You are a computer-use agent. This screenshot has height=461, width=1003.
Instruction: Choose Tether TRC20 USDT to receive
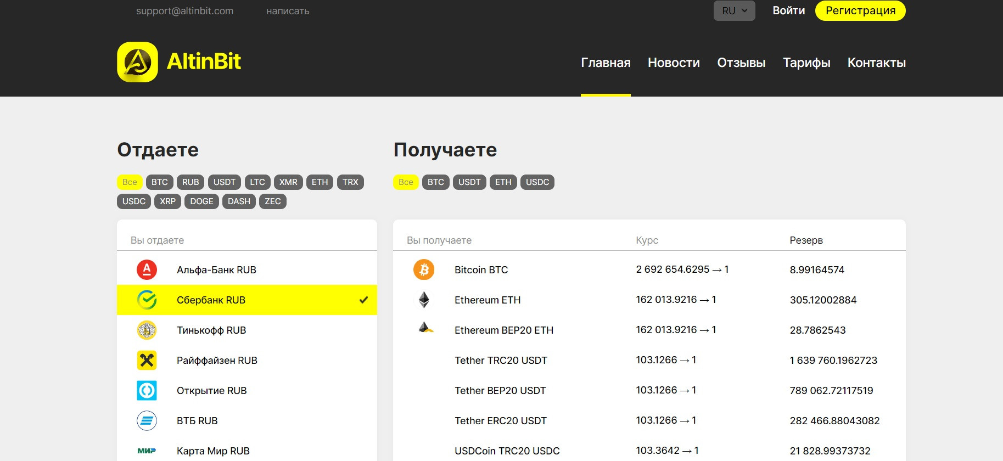(649, 360)
